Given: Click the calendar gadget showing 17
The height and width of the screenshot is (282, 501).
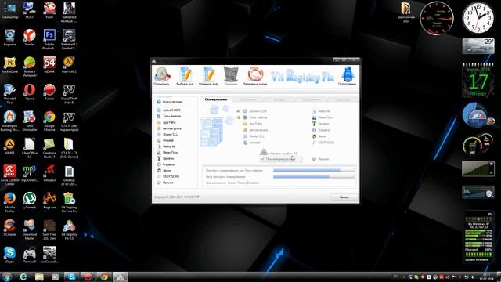Looking at the screenshot, I should 478,80.
